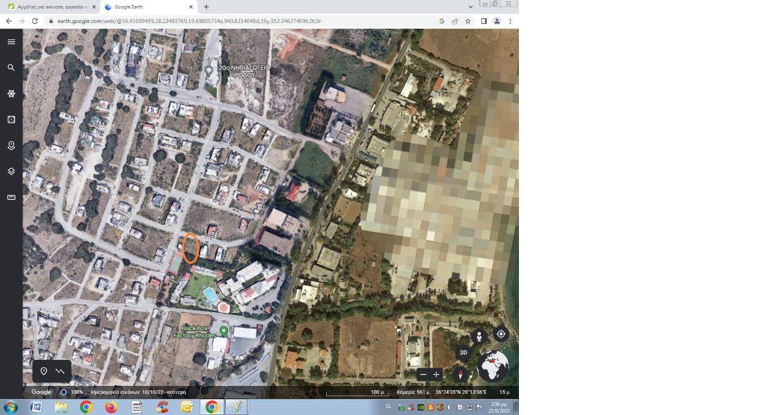Toggle 3D view mode

coord(463,351)
